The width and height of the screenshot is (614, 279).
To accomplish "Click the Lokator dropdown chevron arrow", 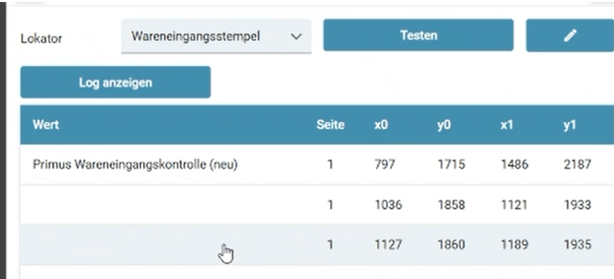I will pyautogui.click(x=296, y=37).
